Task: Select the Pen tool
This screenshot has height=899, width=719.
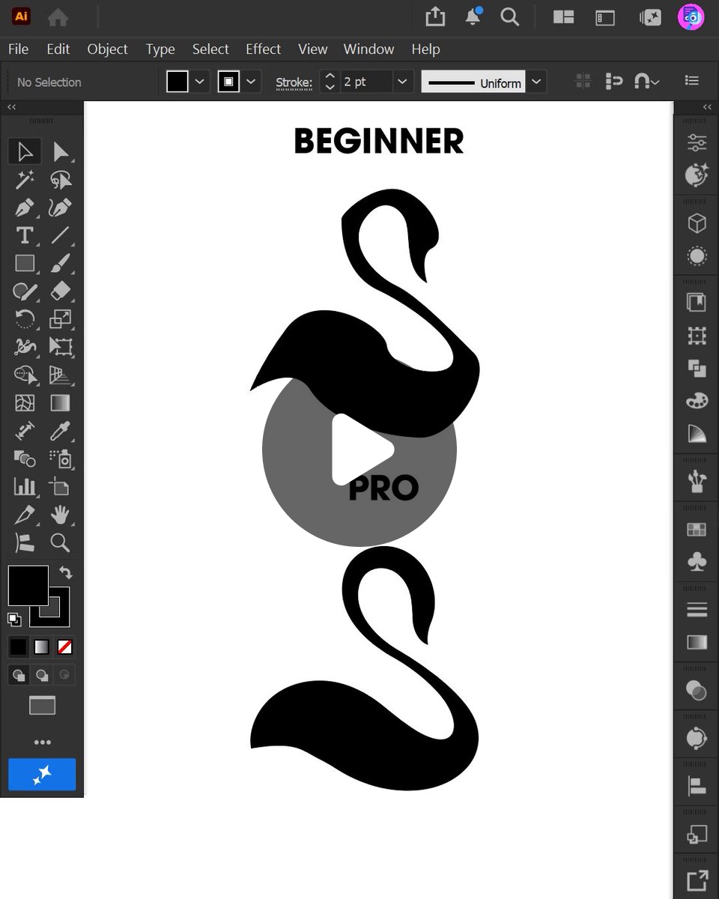Action: click(x=25, y=208)
